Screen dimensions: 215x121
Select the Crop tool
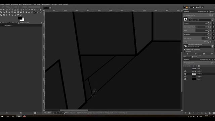point(38,10)
